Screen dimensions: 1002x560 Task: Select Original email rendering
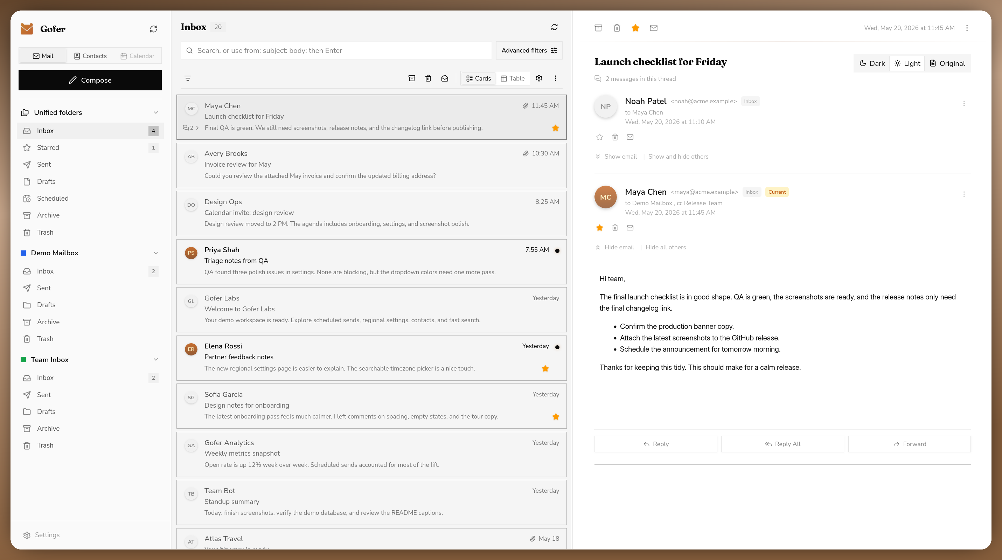tap(947, 63)
